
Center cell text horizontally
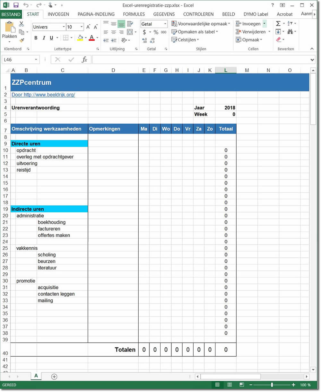(x=114, y=32)
